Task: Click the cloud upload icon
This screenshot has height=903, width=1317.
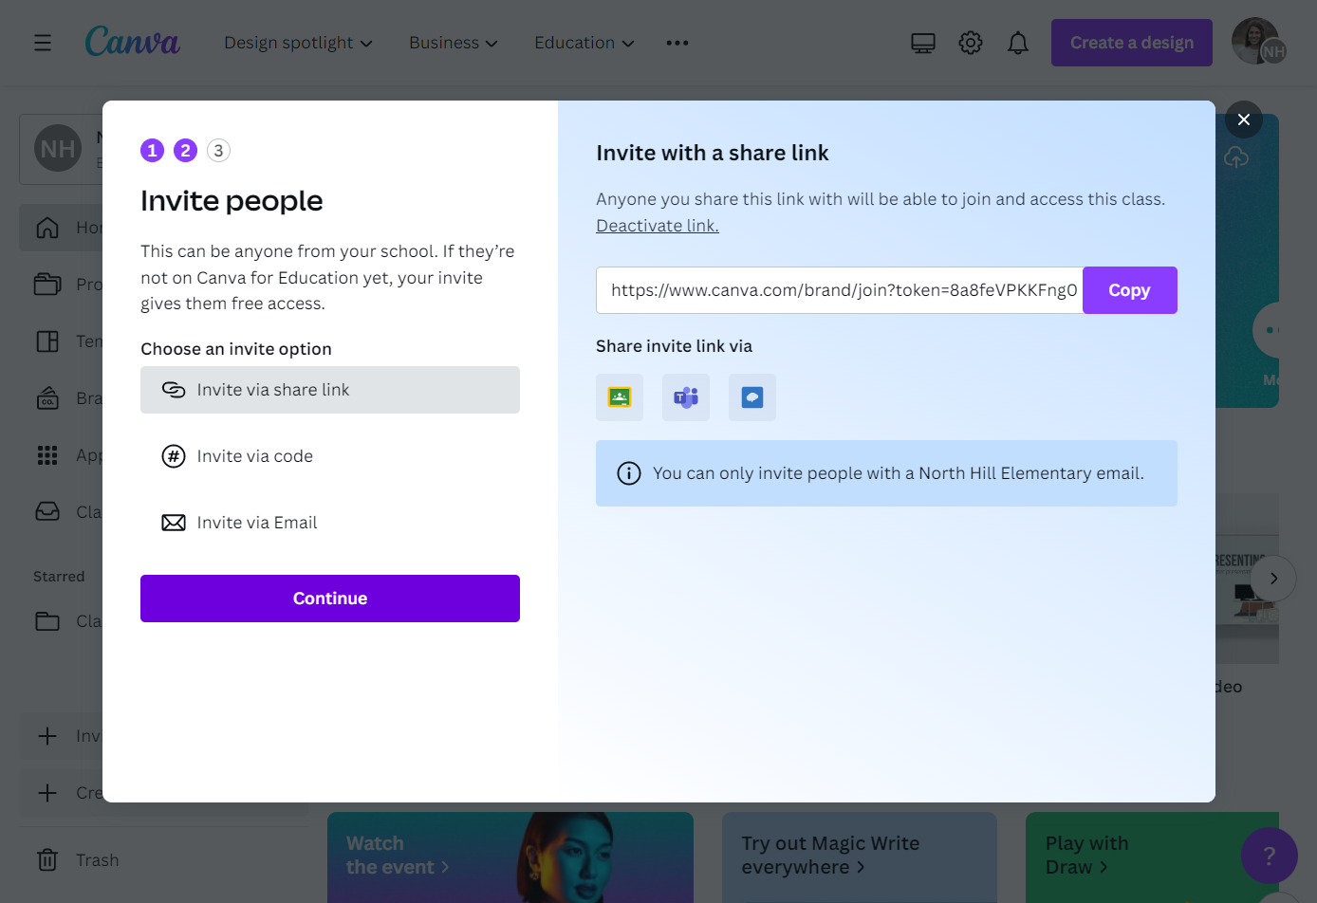Action: coord(1236,157)
